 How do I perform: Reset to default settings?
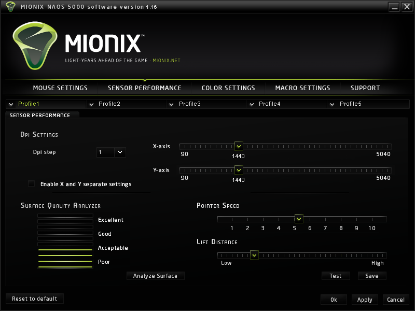(34, 299)
